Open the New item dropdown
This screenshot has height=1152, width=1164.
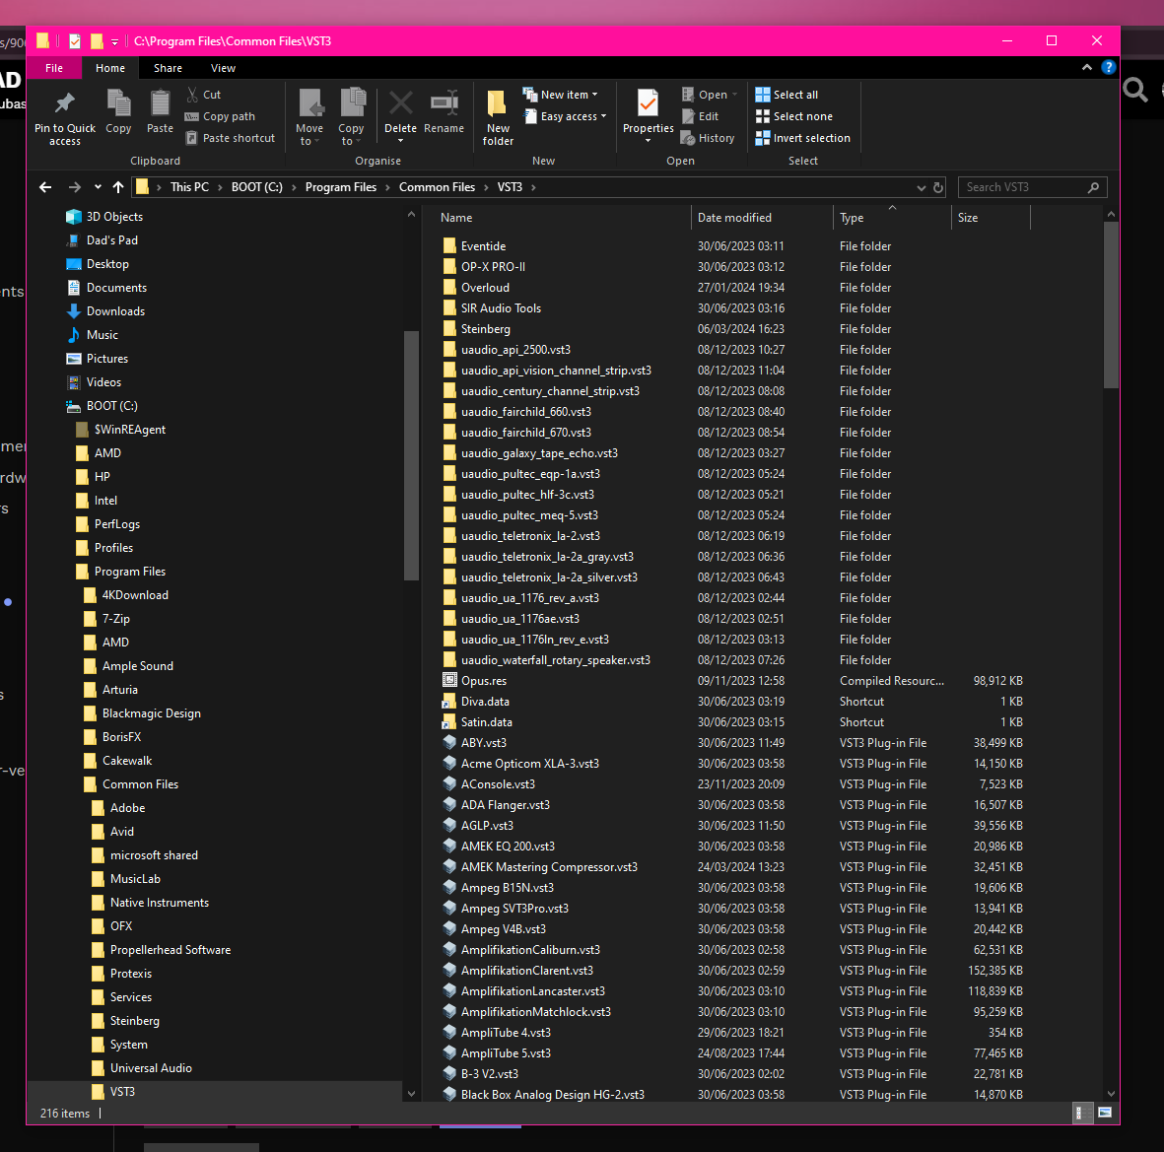561,95
